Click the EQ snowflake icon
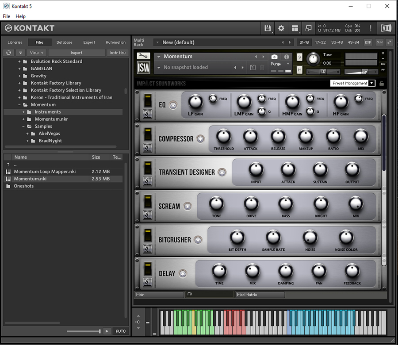The width and height of the screenshot is (398, 345). [173, 105]
